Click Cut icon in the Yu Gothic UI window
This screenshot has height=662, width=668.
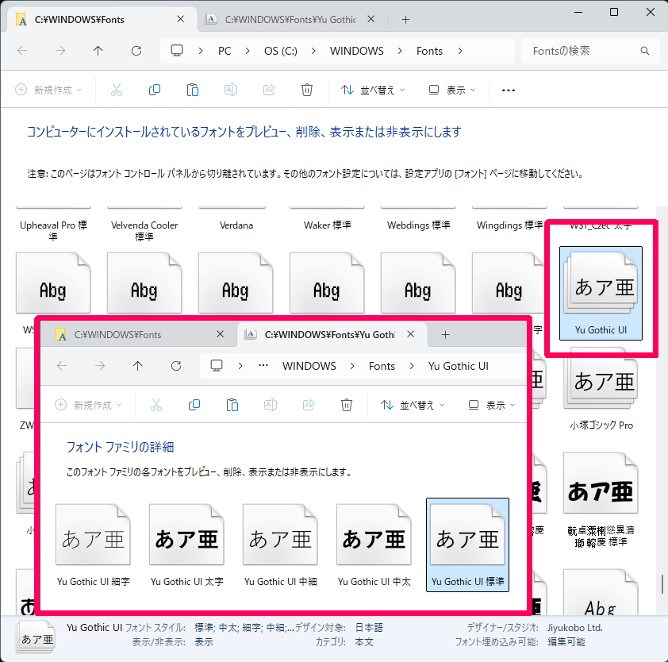156,405
